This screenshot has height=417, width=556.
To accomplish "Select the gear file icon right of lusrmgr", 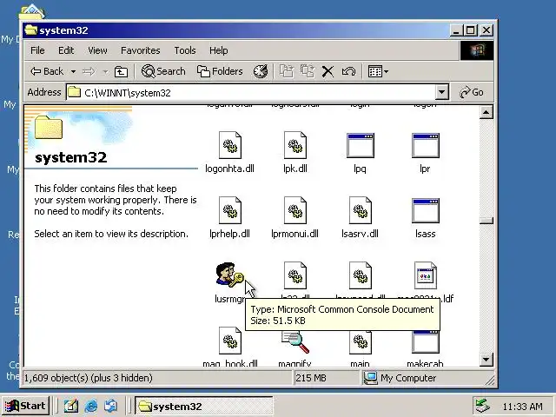I will click(x=295, y=275).
